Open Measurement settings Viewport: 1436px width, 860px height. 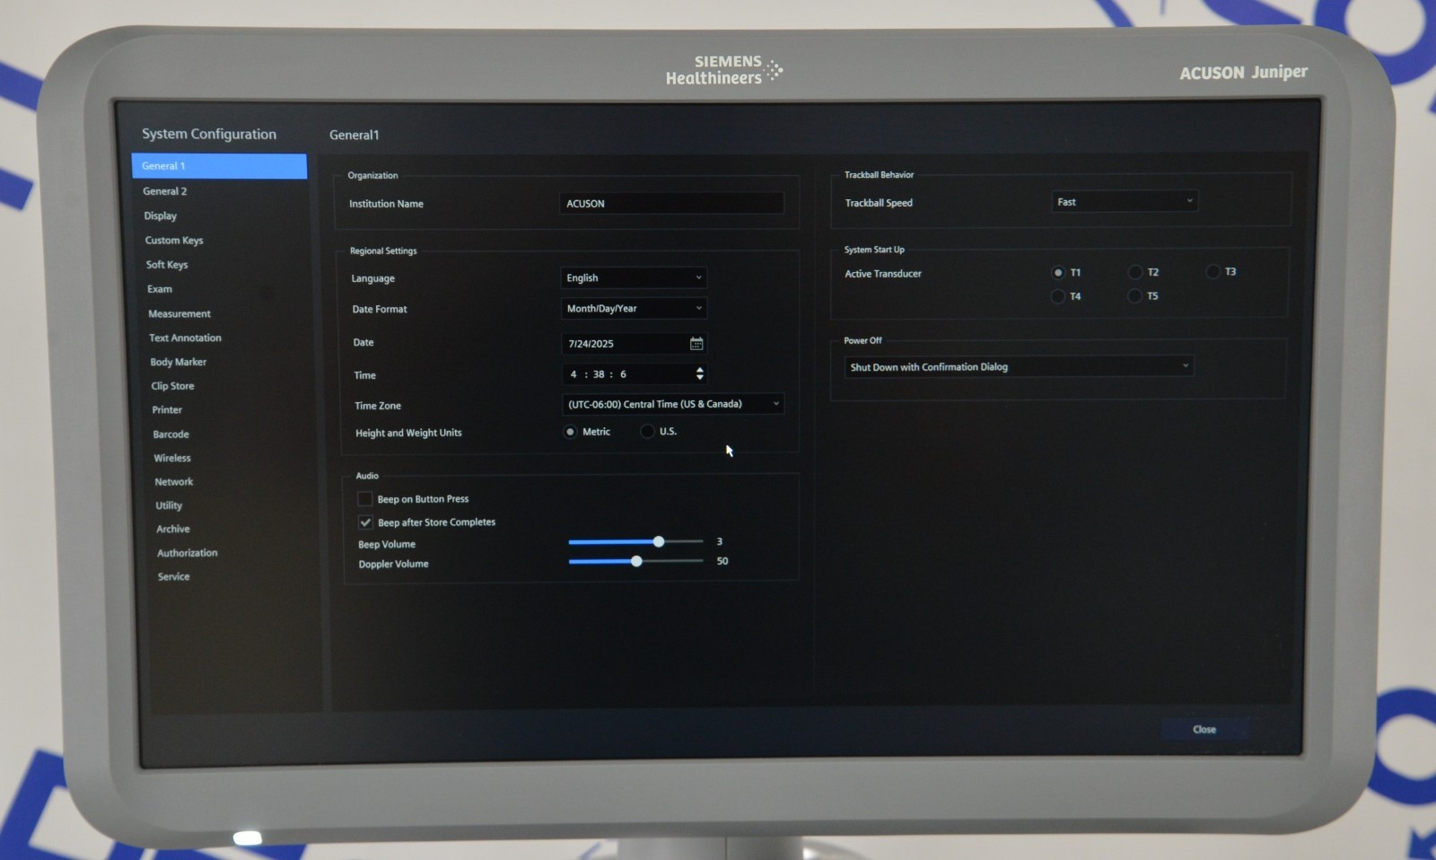point(179,314)
